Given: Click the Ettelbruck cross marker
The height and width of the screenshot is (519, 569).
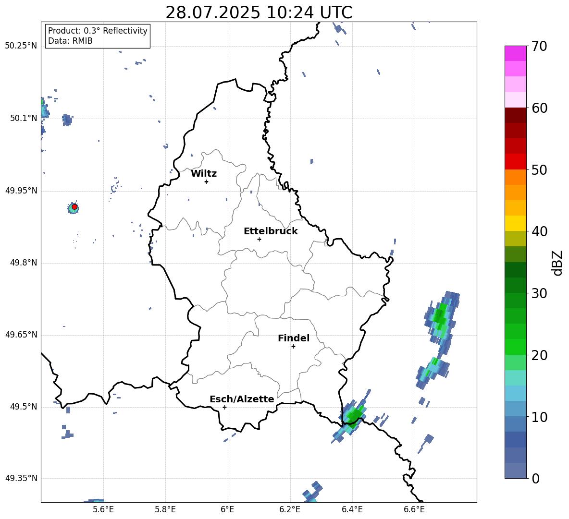Looking at the screenshot, I should pyautogui.click(x=259, y=239).
